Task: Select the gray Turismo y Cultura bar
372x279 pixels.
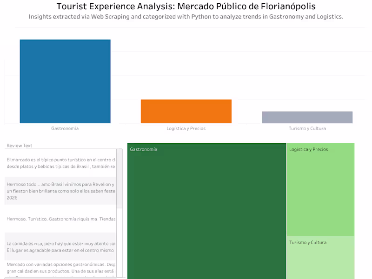Action: (x=307, y=117)
